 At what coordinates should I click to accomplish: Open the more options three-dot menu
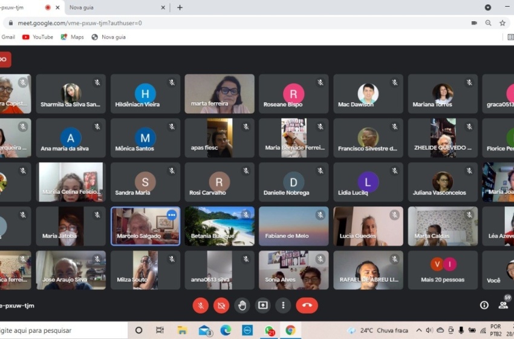(x=283, y=306)
